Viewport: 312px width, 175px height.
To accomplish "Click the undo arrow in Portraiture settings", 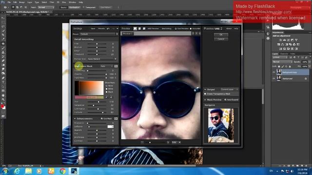I will coord(108,29).
